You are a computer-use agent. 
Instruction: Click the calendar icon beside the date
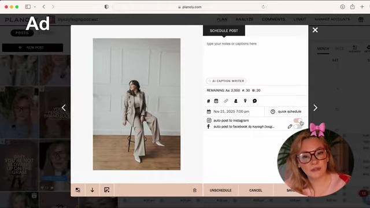click(x=209, y=112)
